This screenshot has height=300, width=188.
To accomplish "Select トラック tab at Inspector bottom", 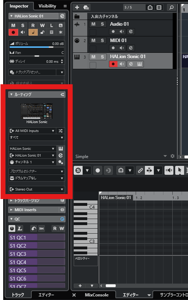I will point(18,295).
